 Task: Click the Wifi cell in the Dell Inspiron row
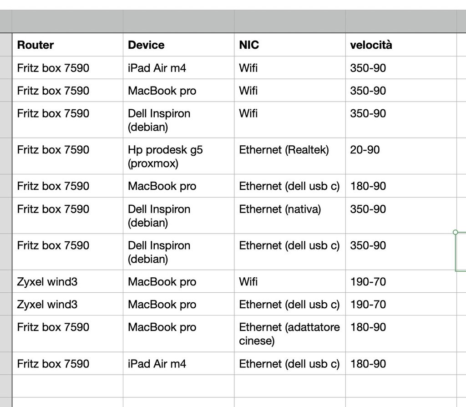[289, 119]
